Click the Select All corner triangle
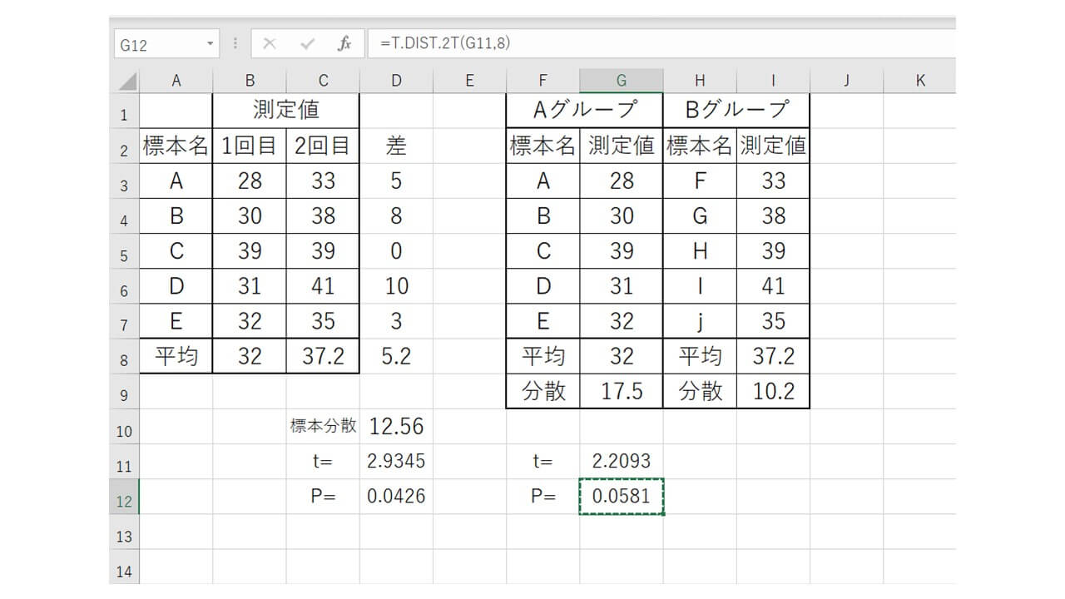The height and width of the screenshot is (599, 1065). tap(126, 81)
